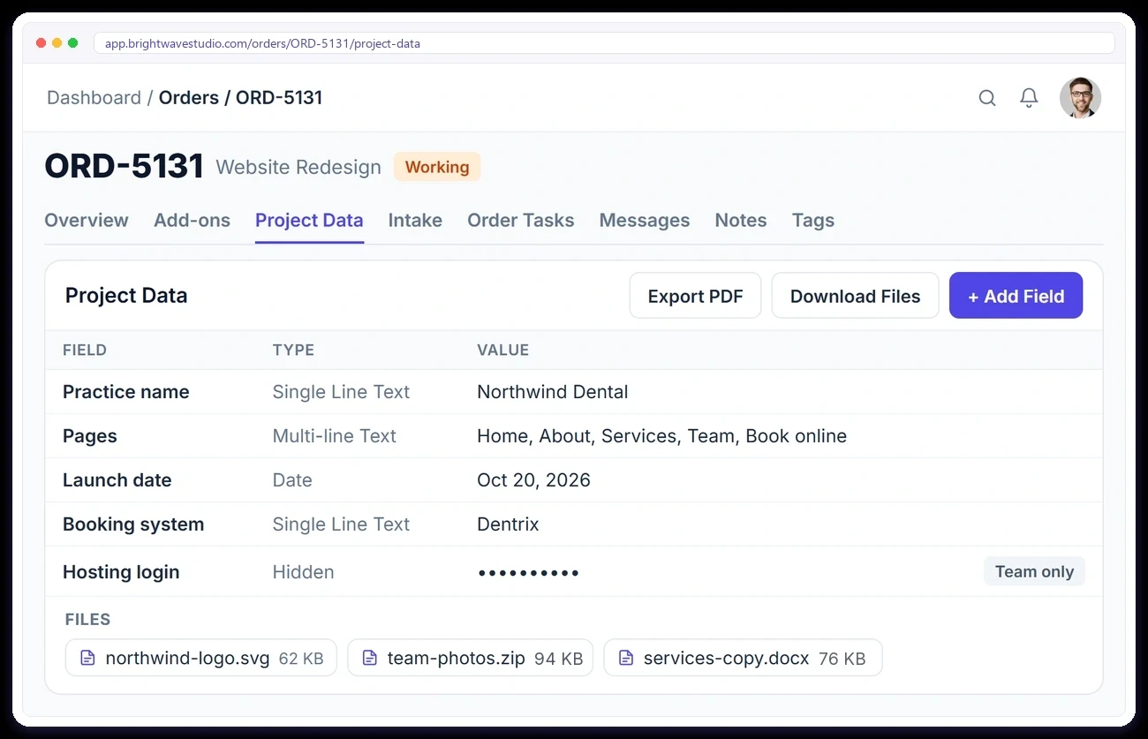Image resolution: width=1148 pixels, height=739 pixels.
Task: Click the Team only badge
Action: (x=1034, y=571)
